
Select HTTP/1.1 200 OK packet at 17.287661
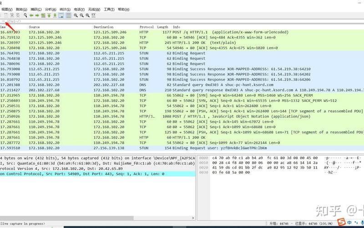(182, 137)
